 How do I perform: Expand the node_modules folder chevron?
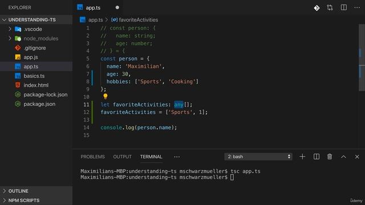point(10,38)
